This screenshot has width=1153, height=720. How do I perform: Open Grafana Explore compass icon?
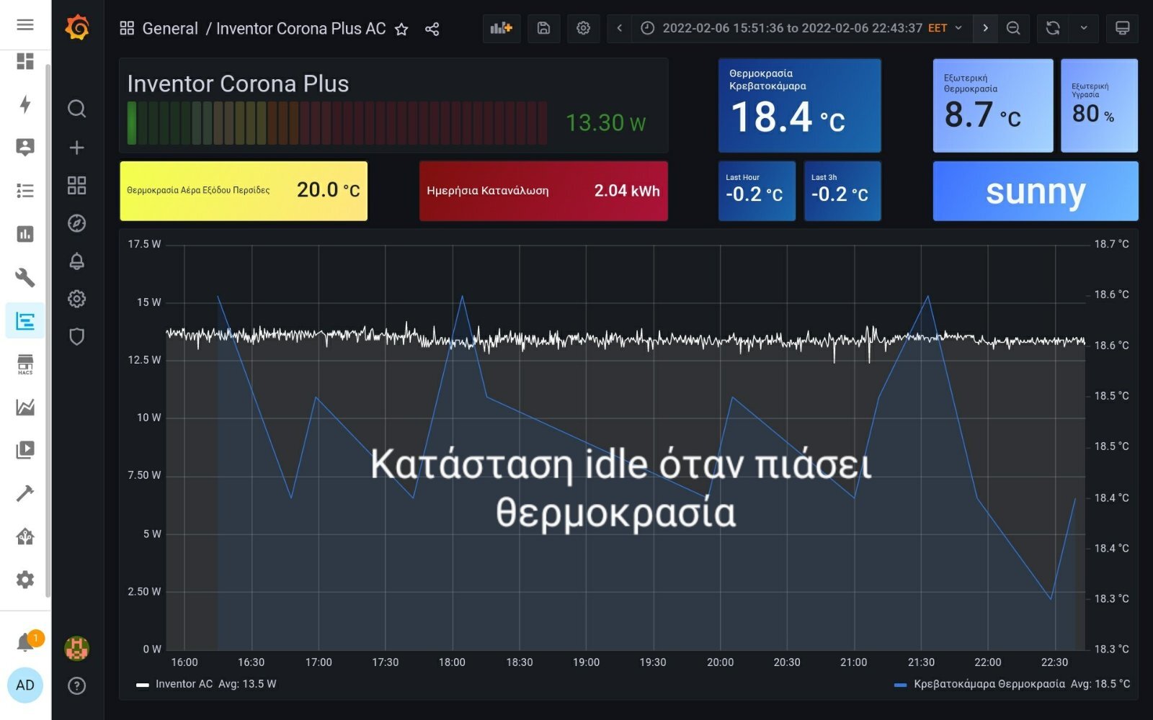tap(77, 223)
